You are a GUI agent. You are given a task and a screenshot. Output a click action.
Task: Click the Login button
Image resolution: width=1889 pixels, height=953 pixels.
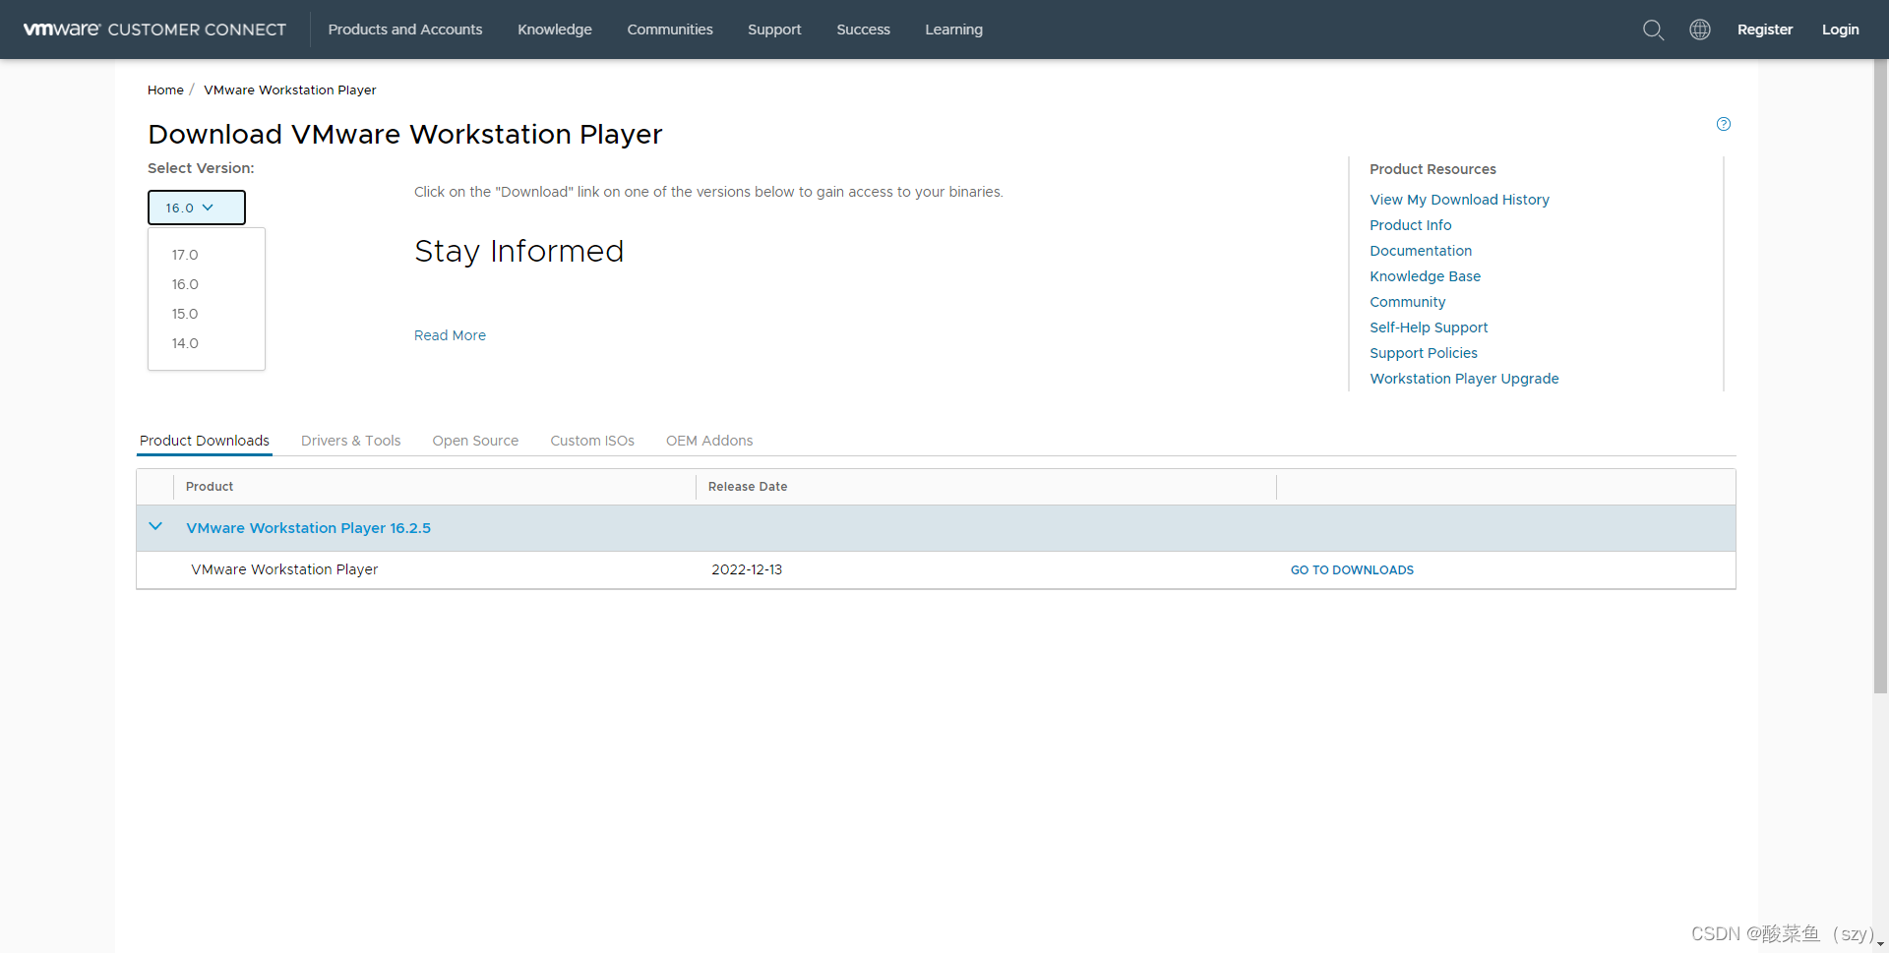(1840, 30)
